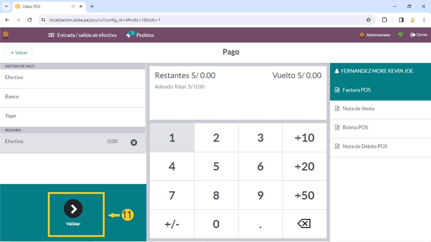Open the Pedidos ticket icon
This screenshot has width=431, height=242.
(129, 35)
